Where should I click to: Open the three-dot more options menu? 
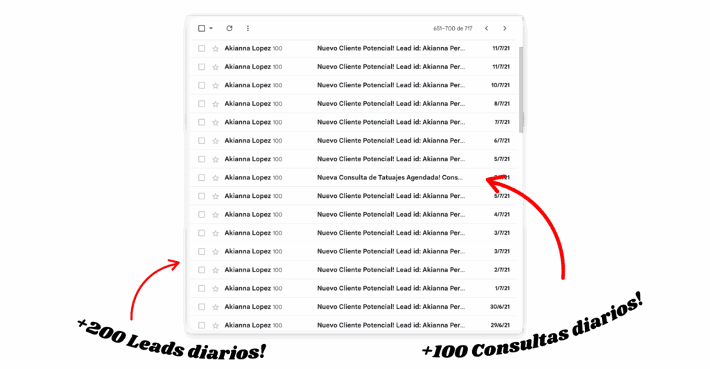pos(248,28)
